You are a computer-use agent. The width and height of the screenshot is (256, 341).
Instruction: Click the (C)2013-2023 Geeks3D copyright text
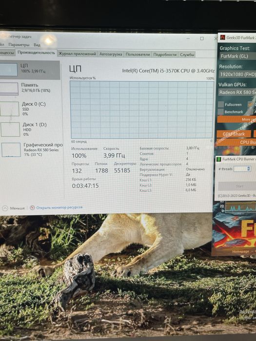click(237, 195)
